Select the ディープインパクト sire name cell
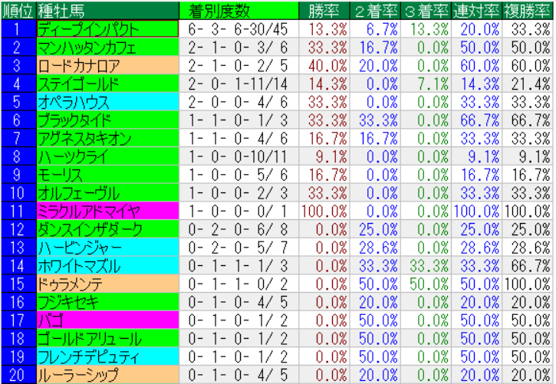The image size is (556, 384). tap(107, 29)
